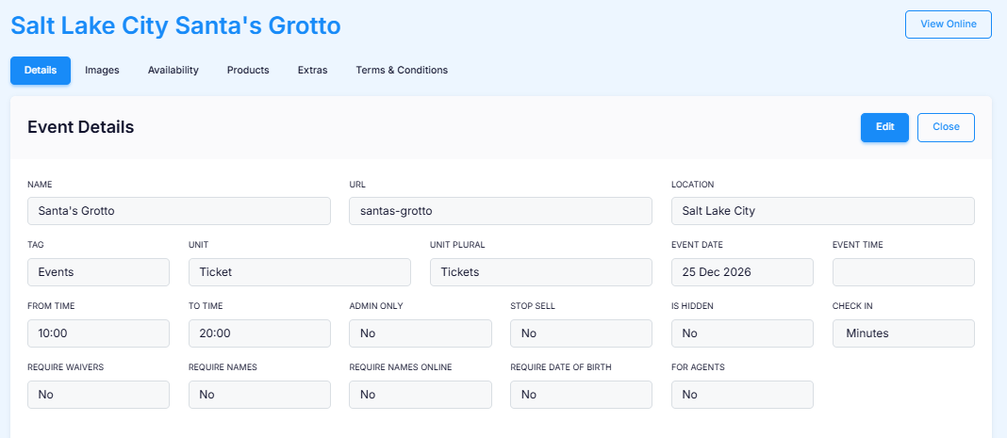The width and height of the screenshot is (1007, 438).
Task: Click the Tag field showing Events
Action: (98, 272)
